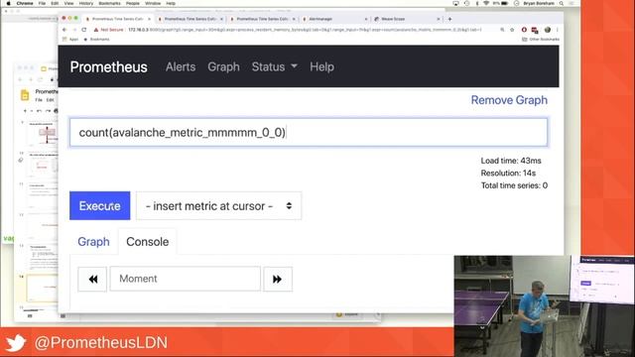Viewport: 635px width, 357px height.
Task: Reload the page with the refresh icon
Action: coord(83,30)
